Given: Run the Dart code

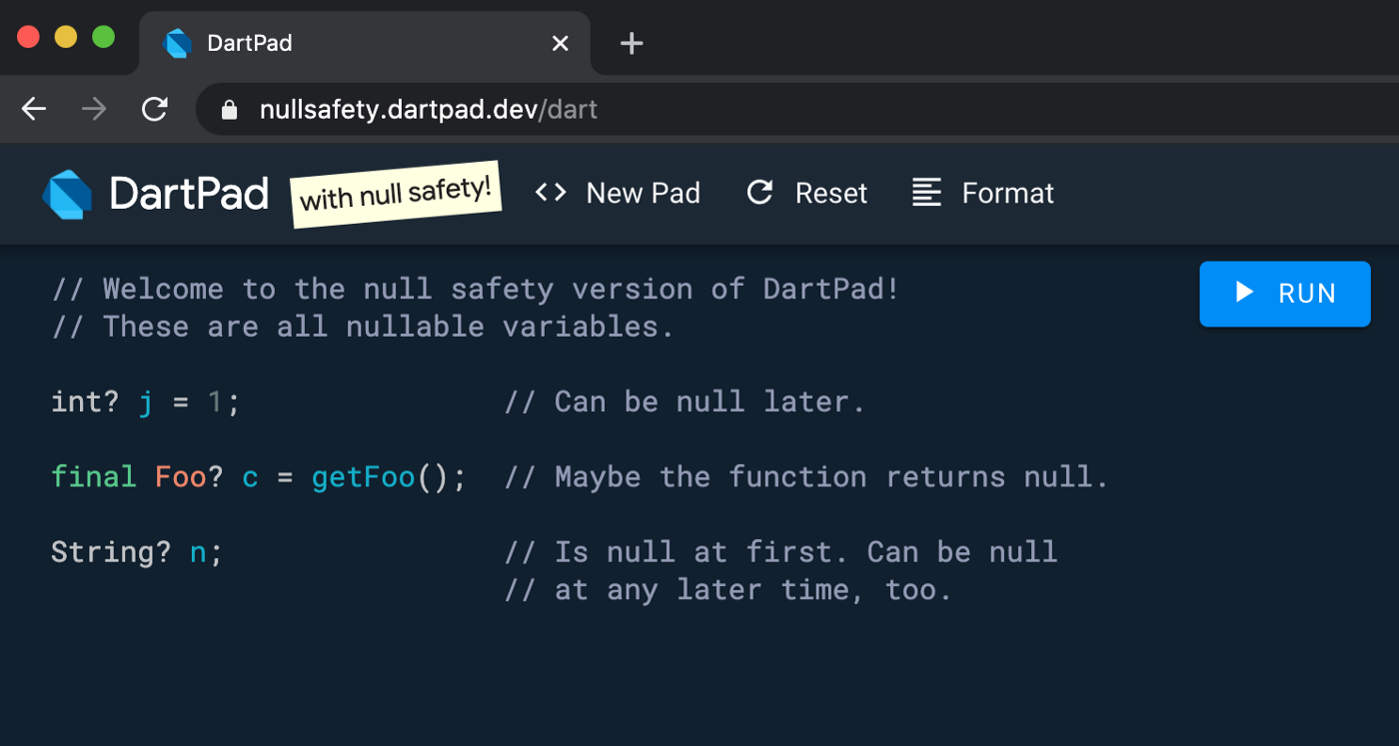Looking at the screenshot, I should (1285, 294).
